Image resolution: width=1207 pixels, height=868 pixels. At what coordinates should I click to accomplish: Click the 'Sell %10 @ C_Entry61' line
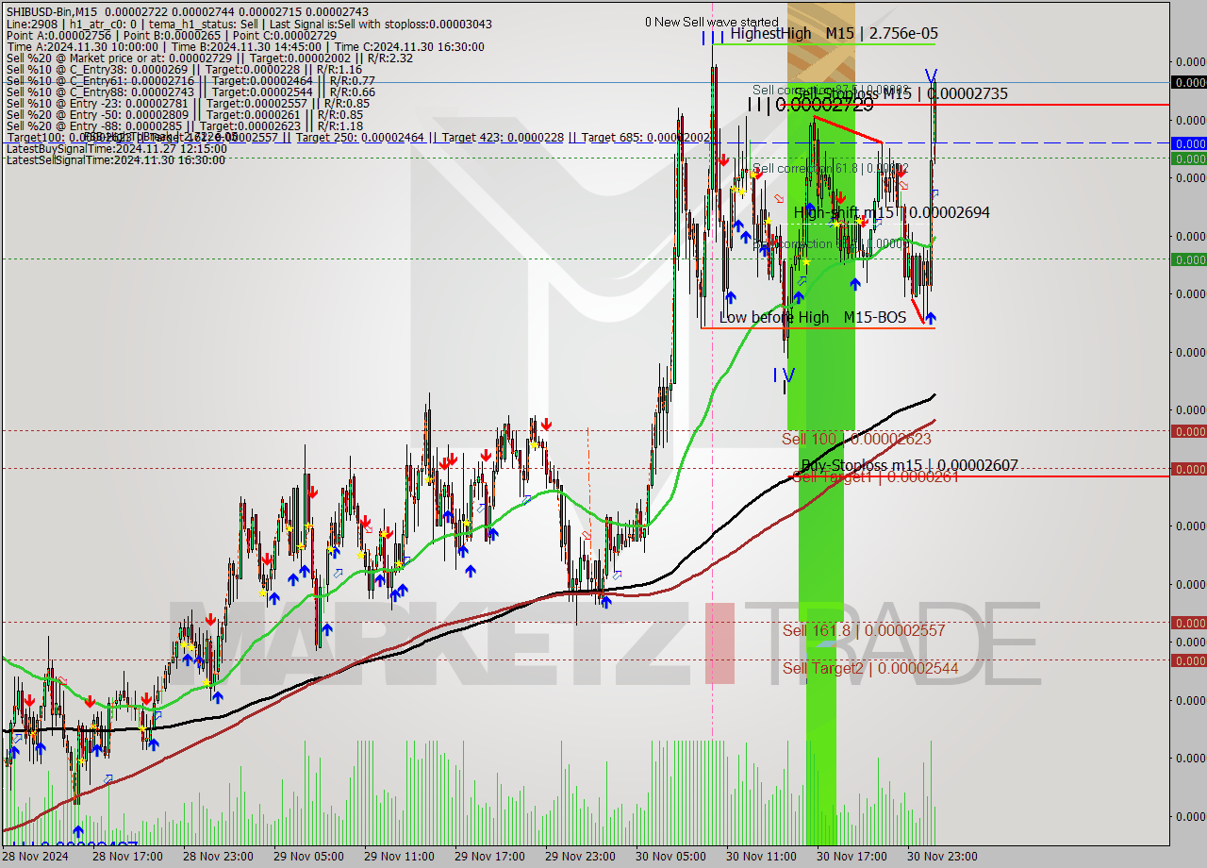click(190, 80)
